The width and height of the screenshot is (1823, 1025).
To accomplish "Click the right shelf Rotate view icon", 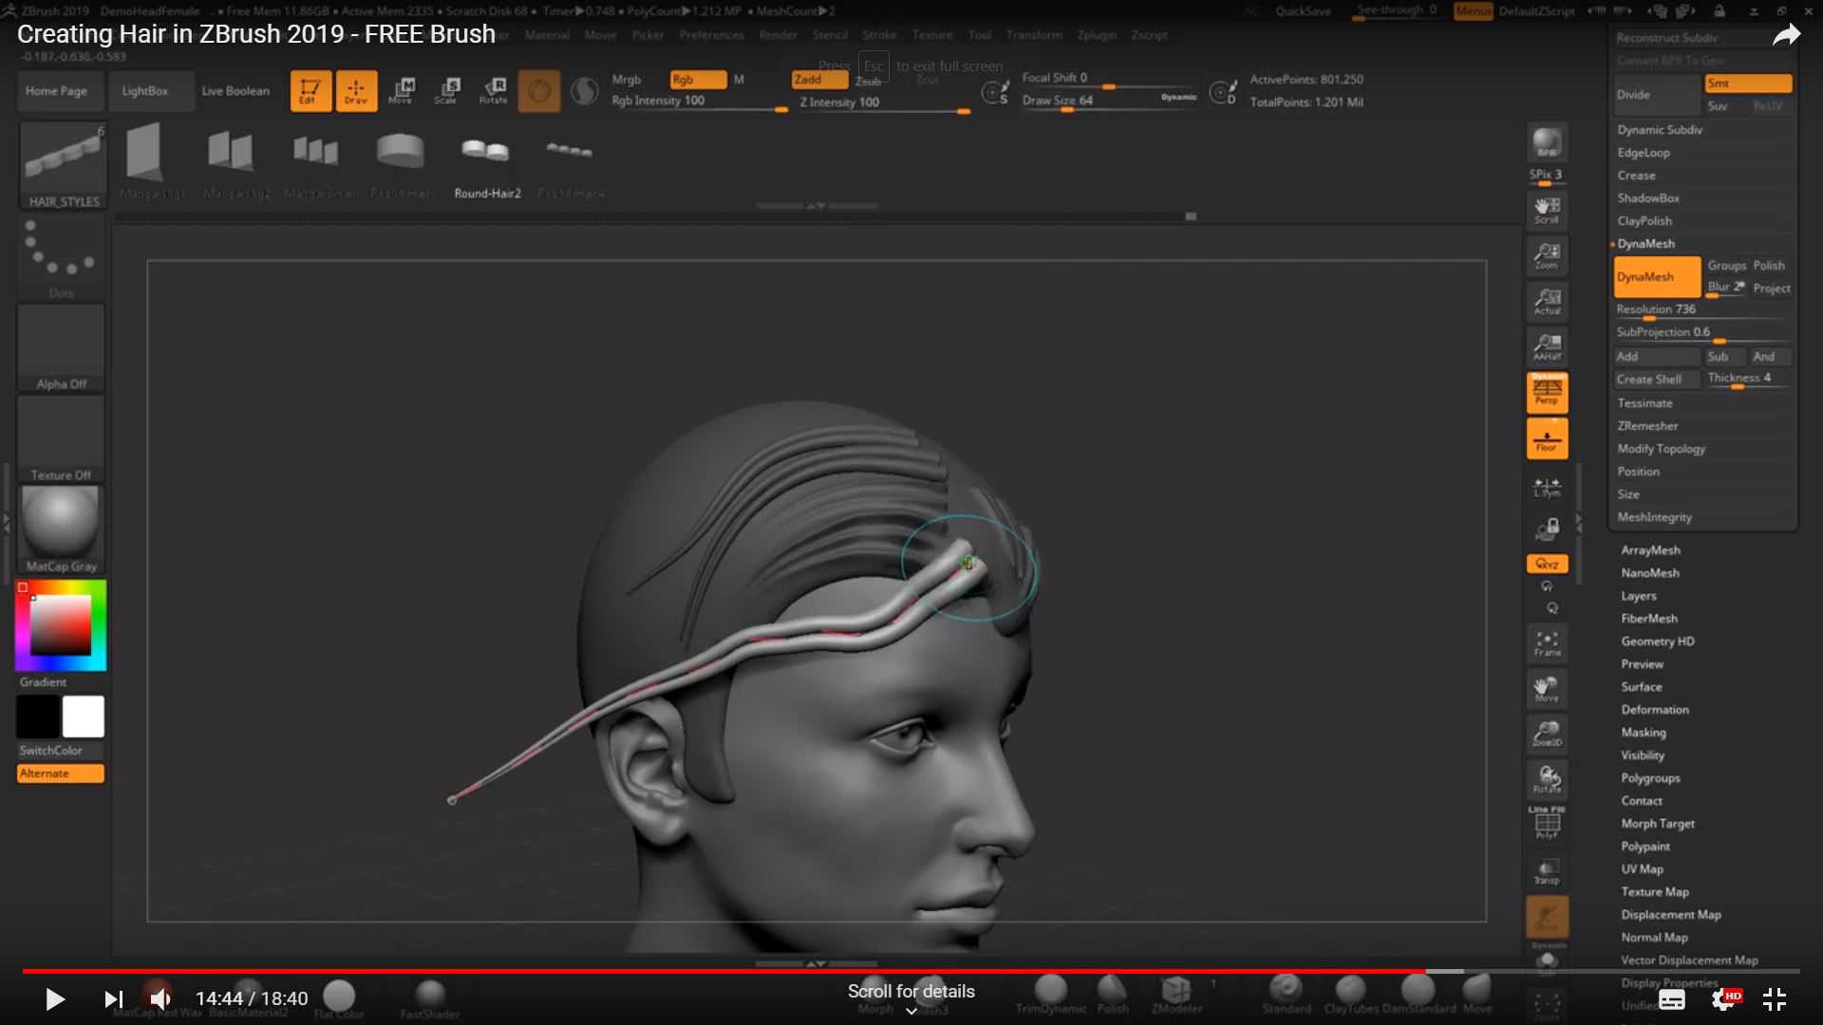I will (1547, 779).
